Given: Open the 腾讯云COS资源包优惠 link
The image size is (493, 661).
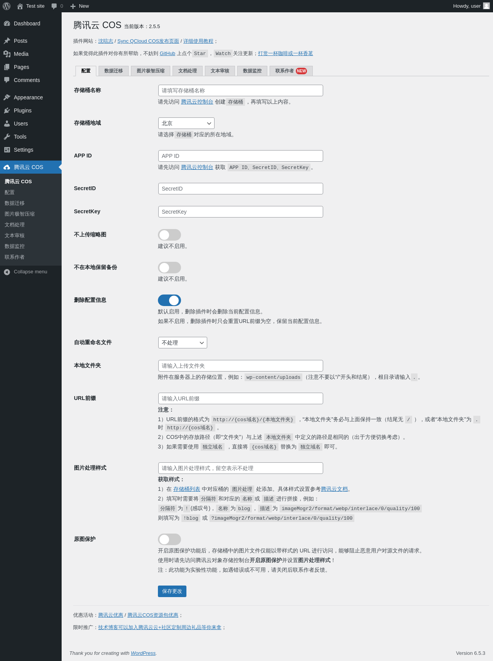Looking at the screenshot, I should pos(153,615).
